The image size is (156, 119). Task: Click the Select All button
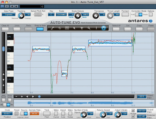pos(116,29)
